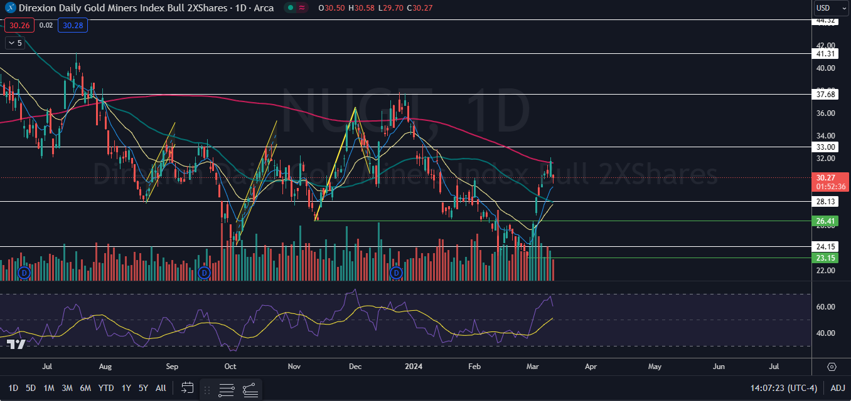
Task: Select the 6M range tab
Action: coord(86,388)
